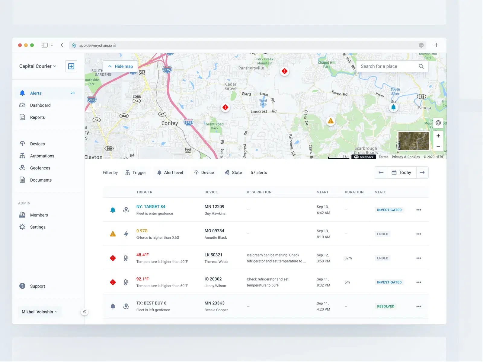Click the red alert marker near Linecrest Rd
Image resolution: width=483 pixels, height=362 pixels.
pos(225,107)
